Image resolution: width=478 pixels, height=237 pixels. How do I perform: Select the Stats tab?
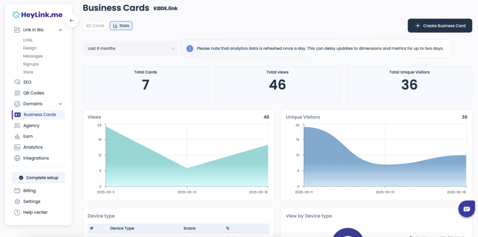pos(121,26)
